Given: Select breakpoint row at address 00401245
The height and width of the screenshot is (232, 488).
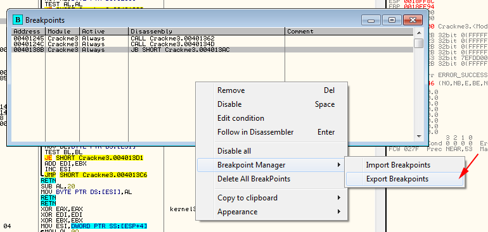Looking at the screenshot, I should (x=212, y=39).
